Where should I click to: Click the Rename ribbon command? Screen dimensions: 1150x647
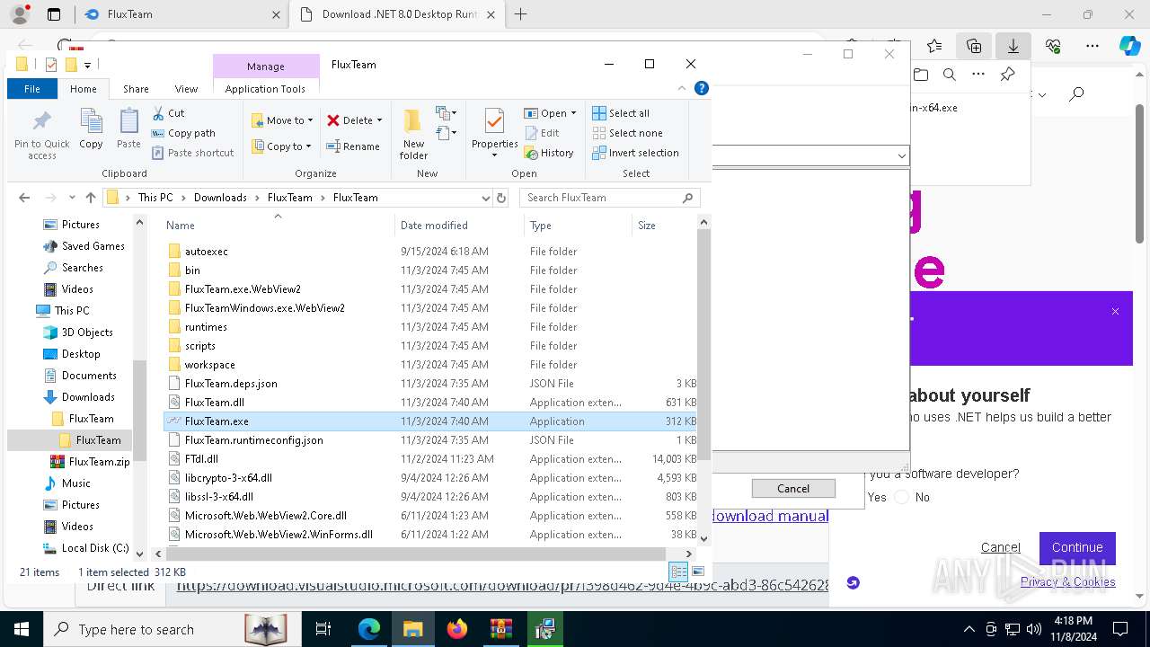(352, 146)
